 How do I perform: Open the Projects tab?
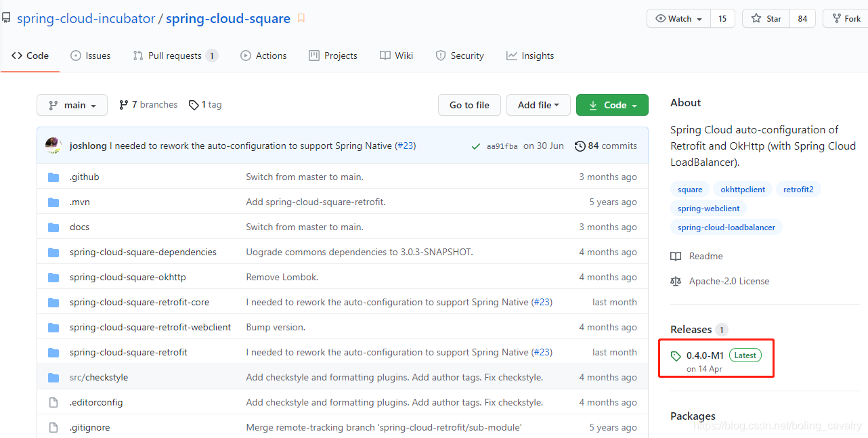tap(333, 56)
